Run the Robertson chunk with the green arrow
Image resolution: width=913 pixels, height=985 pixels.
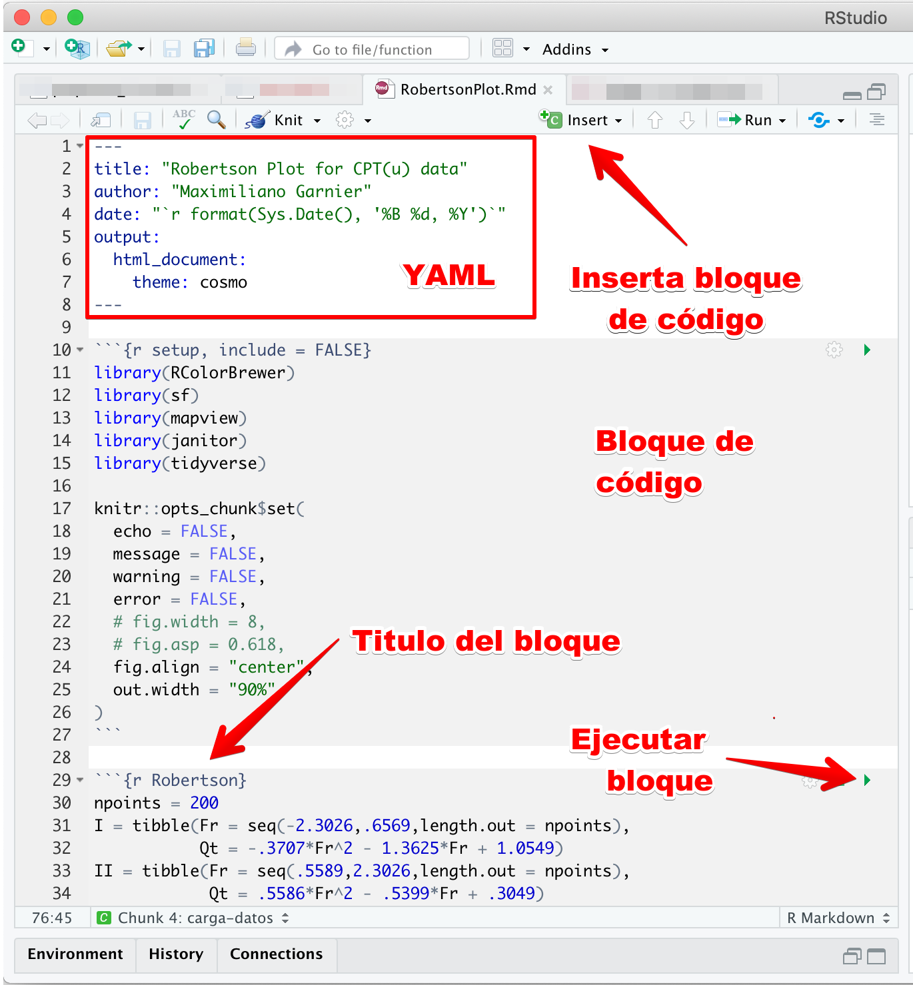click(867, 780)
